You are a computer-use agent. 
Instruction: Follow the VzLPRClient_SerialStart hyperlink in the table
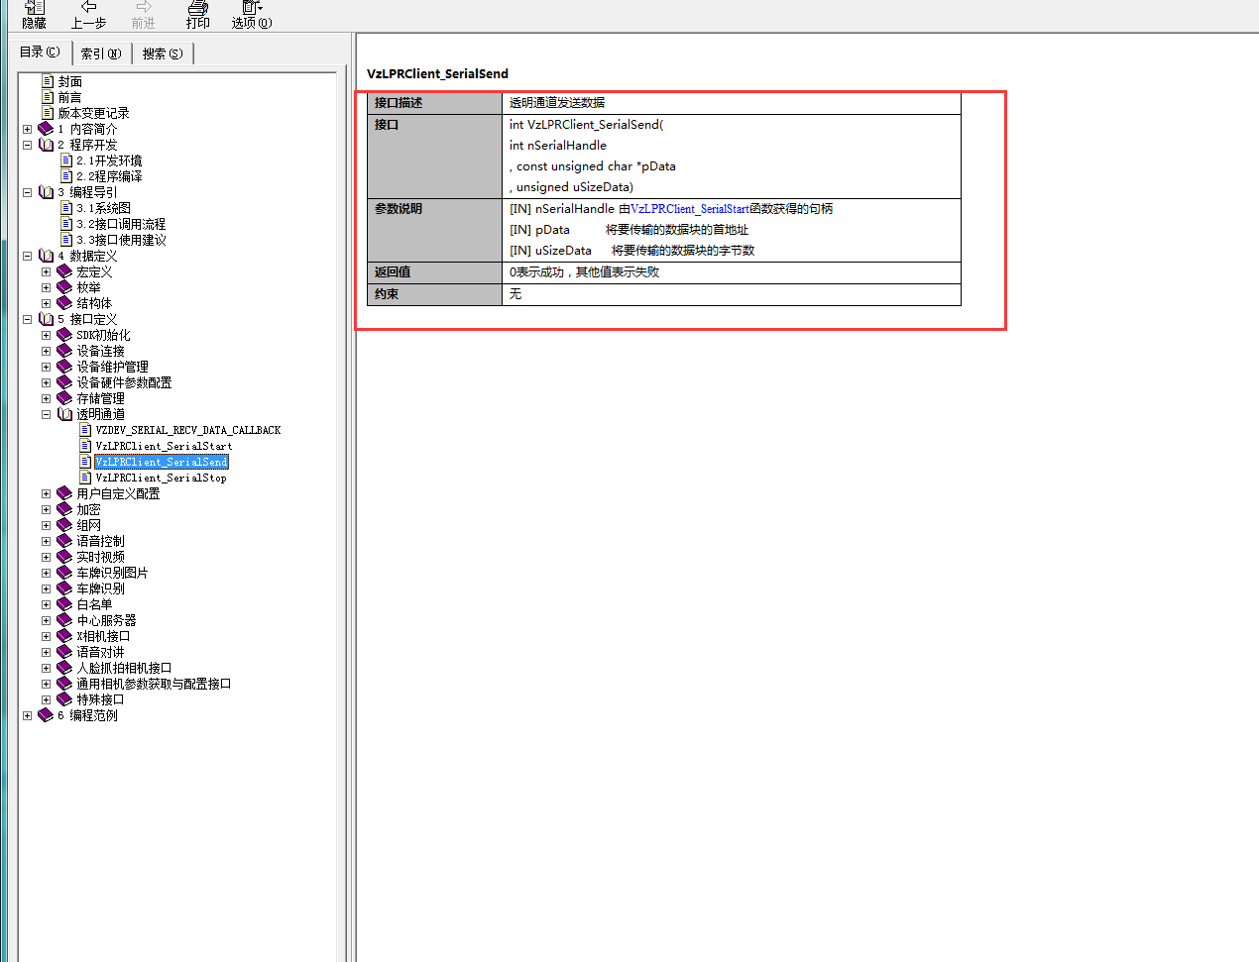click(689, 209)
